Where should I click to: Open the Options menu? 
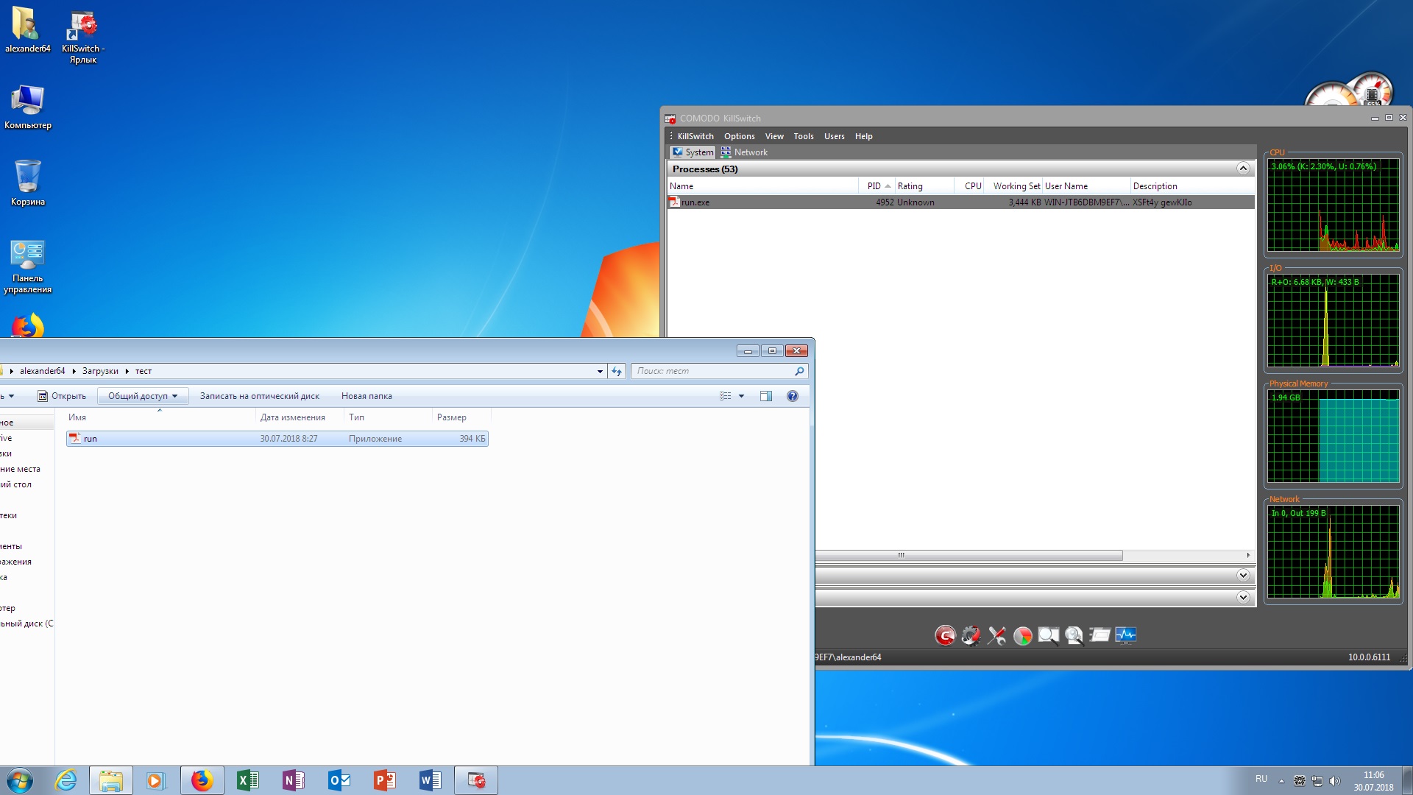pos(739,136)
